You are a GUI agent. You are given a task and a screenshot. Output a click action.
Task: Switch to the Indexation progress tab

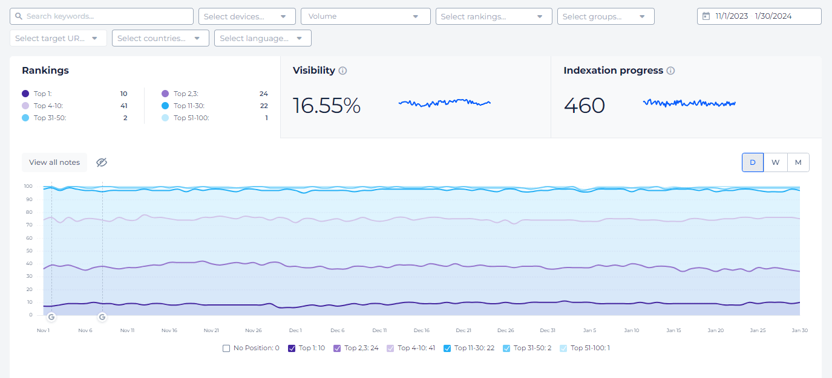pyautogui.click(x=686, y=97)
